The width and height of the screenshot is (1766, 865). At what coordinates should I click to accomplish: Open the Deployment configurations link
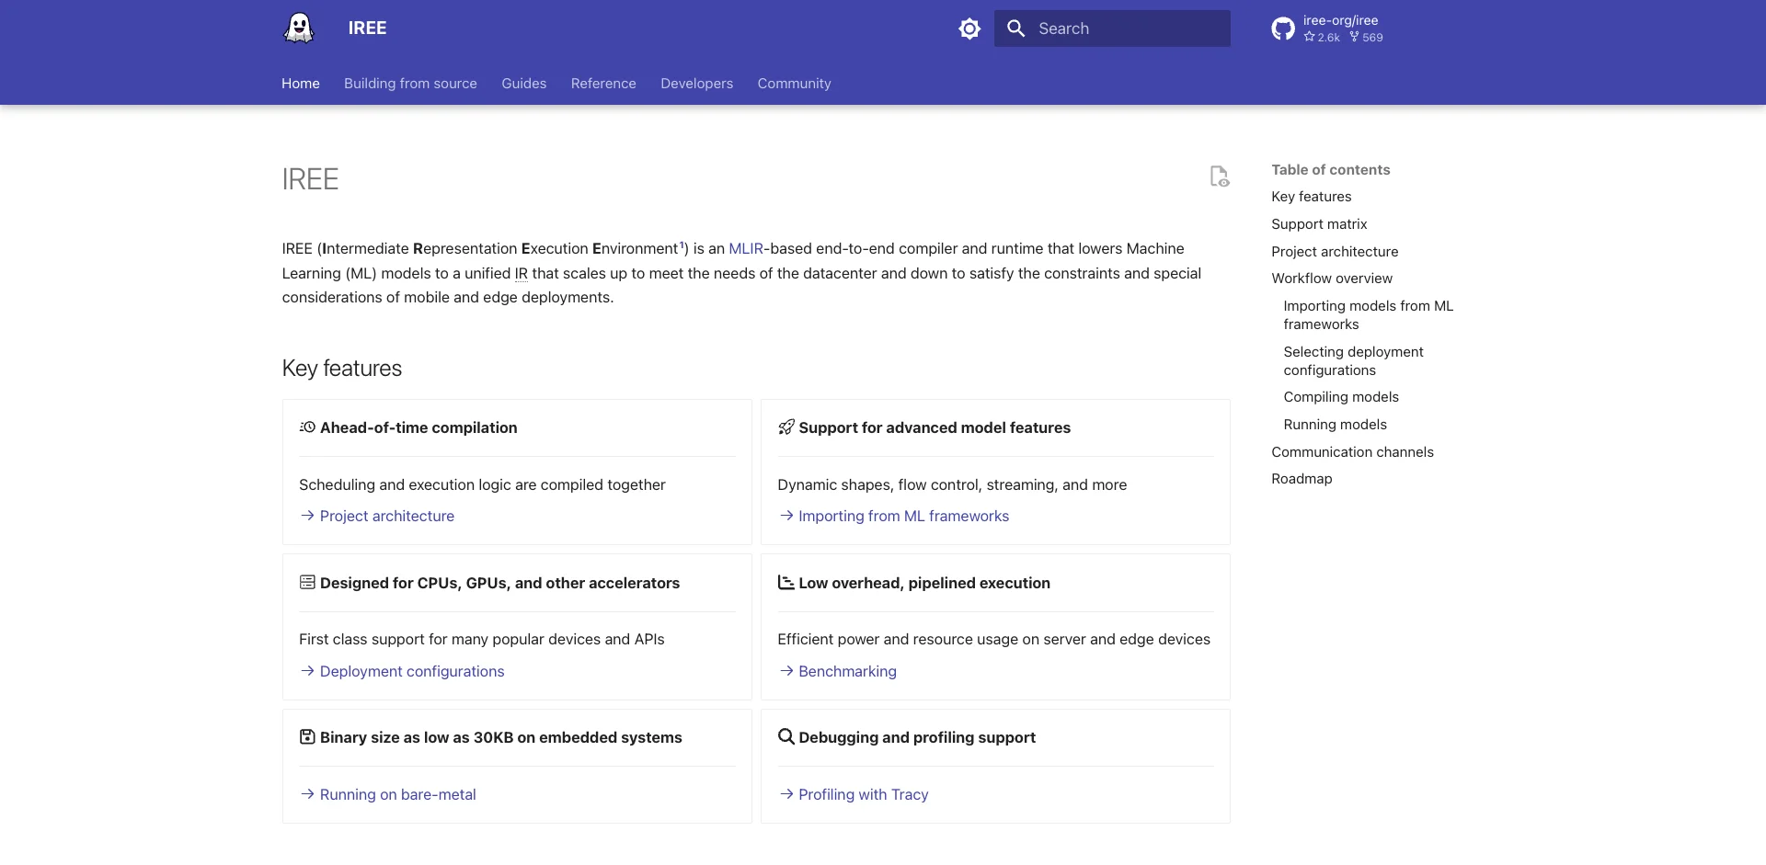(x=412, y=672)
